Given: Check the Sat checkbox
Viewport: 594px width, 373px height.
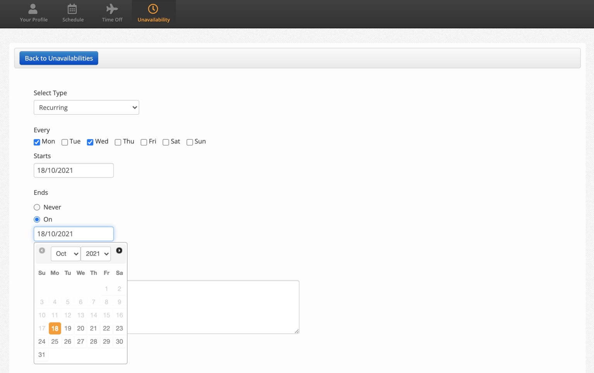Looking at the screenshot, I should 166,142.
